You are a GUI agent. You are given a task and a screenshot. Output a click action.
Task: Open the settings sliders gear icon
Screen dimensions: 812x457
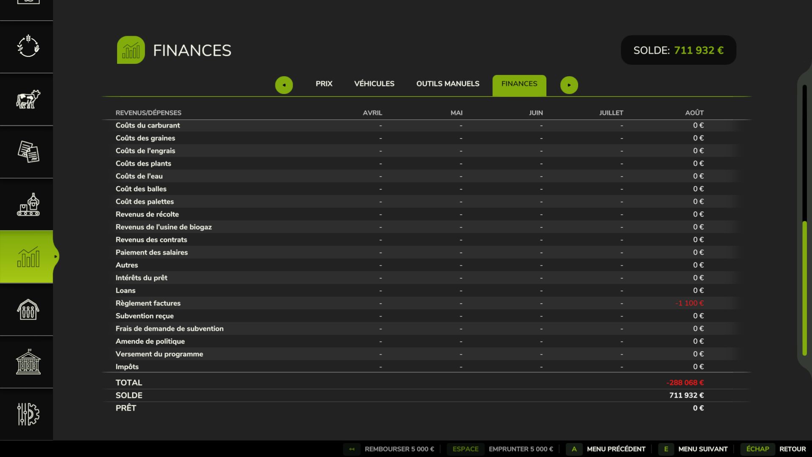(28, 414)
